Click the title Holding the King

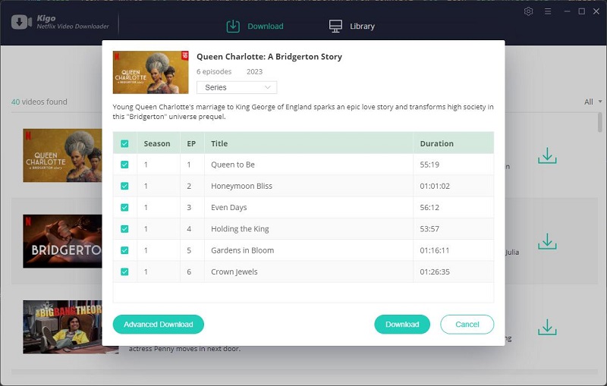pos(240,229)
